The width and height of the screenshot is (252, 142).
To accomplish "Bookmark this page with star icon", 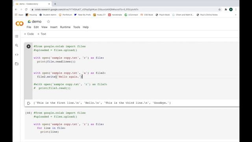I will [x=220, y=9].
